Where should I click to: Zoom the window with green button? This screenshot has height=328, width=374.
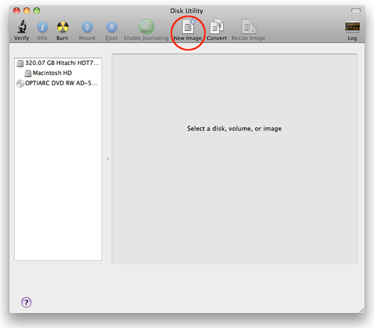[37, 10]
